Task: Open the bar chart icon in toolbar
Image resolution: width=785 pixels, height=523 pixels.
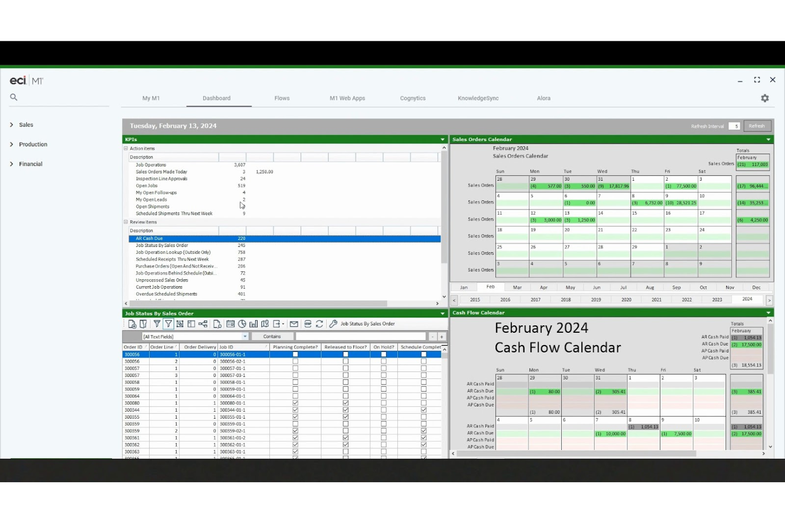Action: tap(254, 324)
